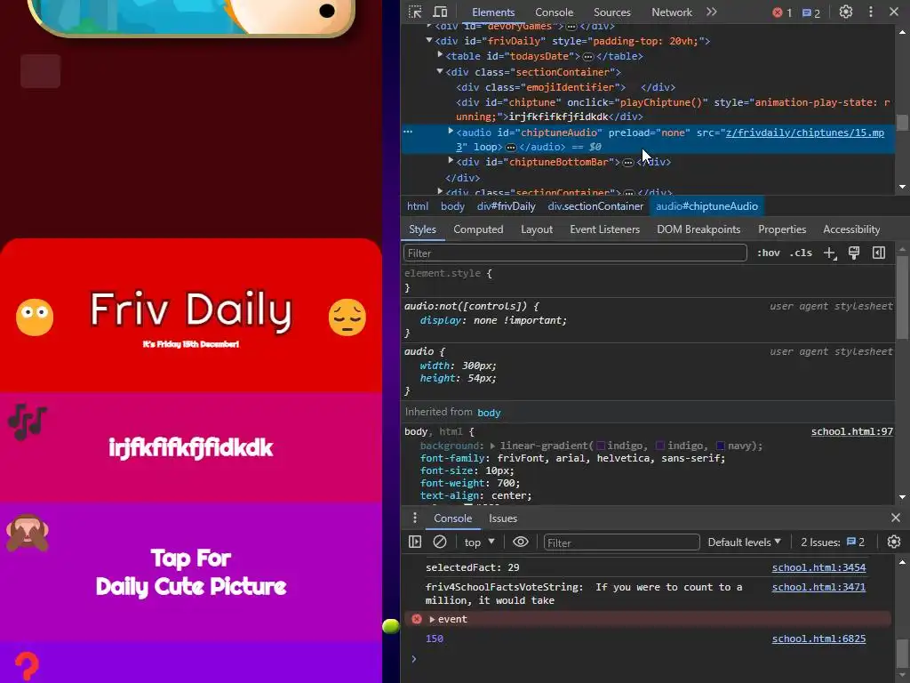
Task: Open the DOM Breakpoints tab
Action: pyautogui.click(x=698, y=229)
